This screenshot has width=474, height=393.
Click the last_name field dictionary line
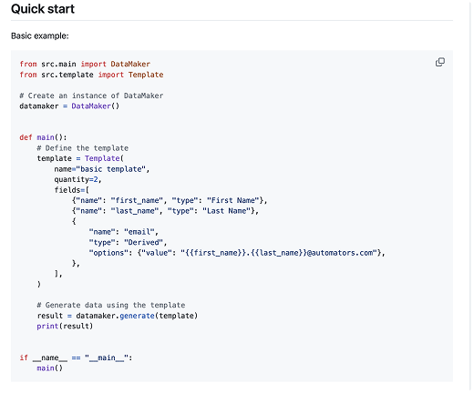click(x=165, y=211)
